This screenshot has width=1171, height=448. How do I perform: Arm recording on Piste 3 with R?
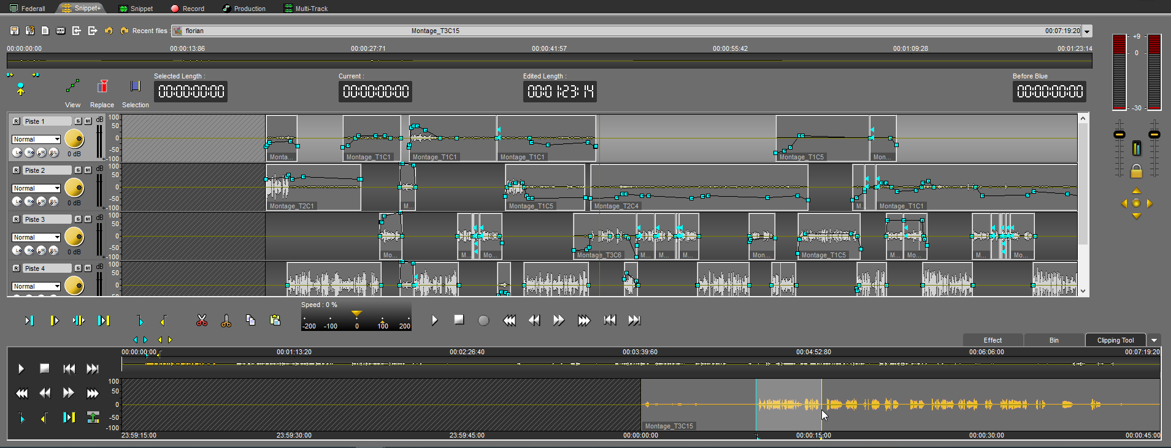(x=17, y=219)
